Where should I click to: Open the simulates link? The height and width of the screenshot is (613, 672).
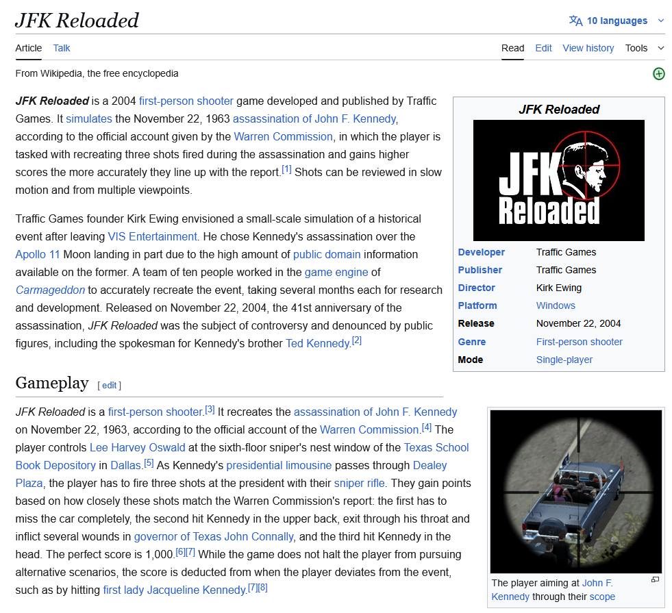coord(89,118)
